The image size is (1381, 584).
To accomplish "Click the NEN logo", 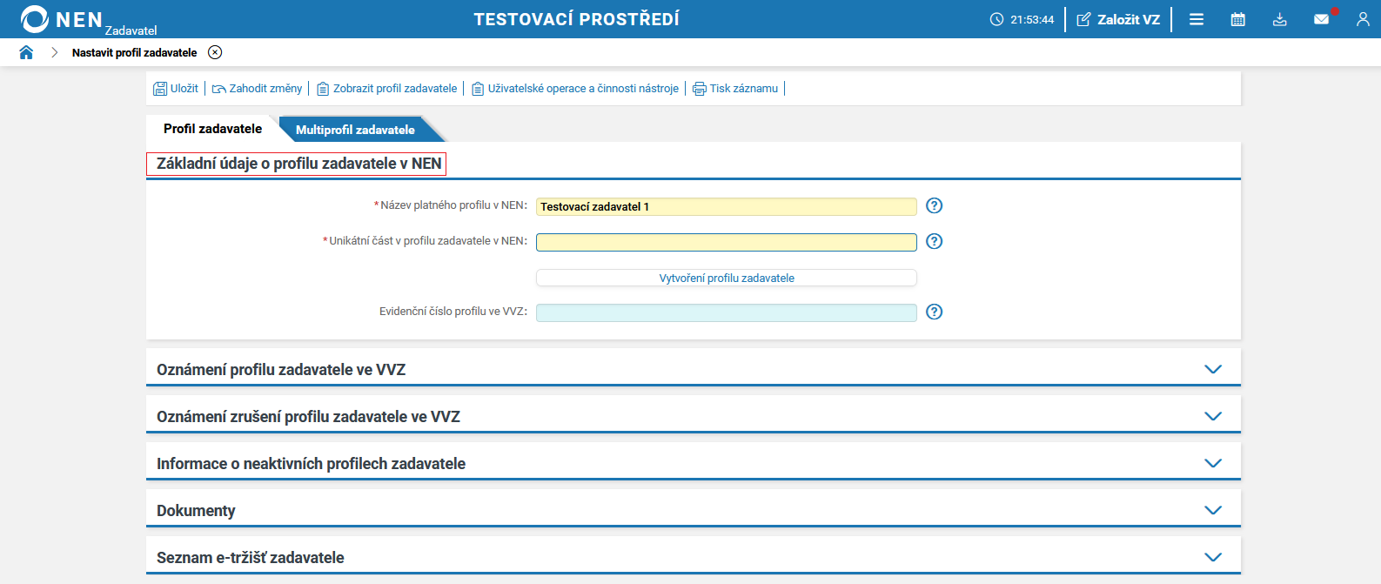I will (x=61, y=19).
